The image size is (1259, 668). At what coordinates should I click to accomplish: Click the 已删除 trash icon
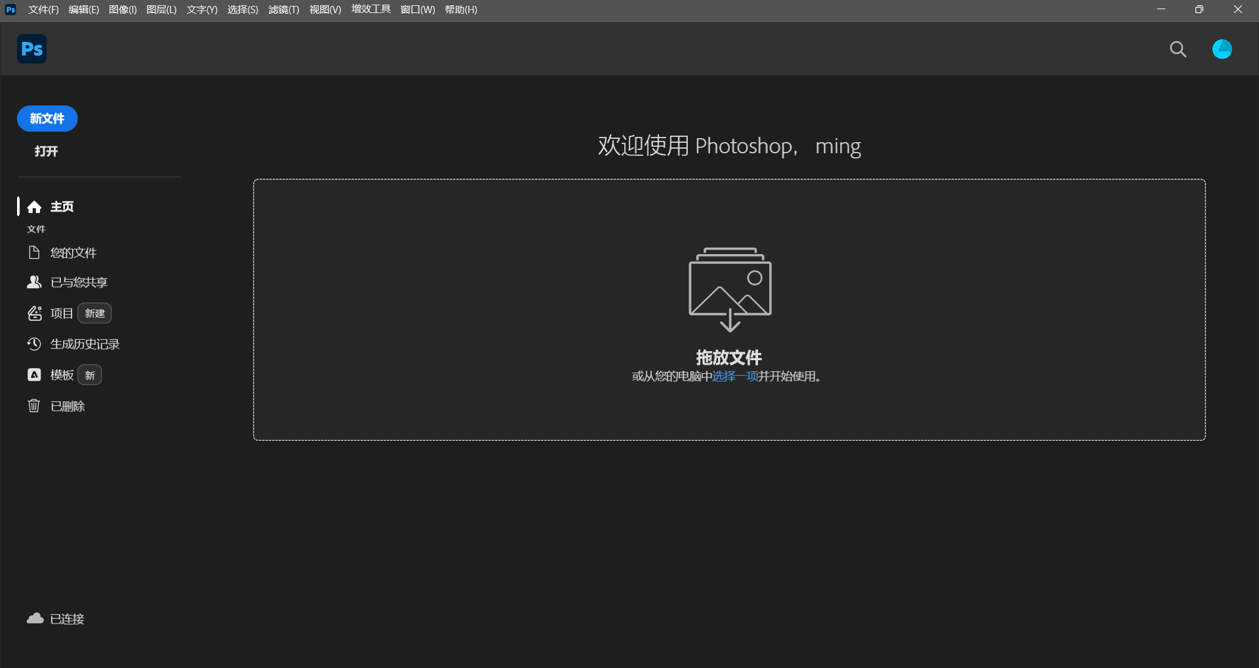33,405
